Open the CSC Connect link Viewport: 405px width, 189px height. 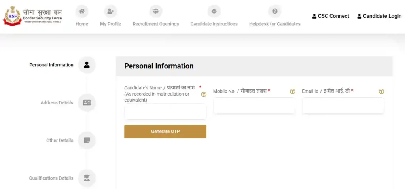[x=331, y=16]
